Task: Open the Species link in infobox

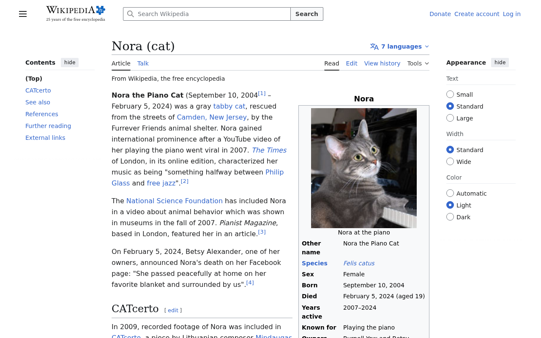Action: (314, 263)
